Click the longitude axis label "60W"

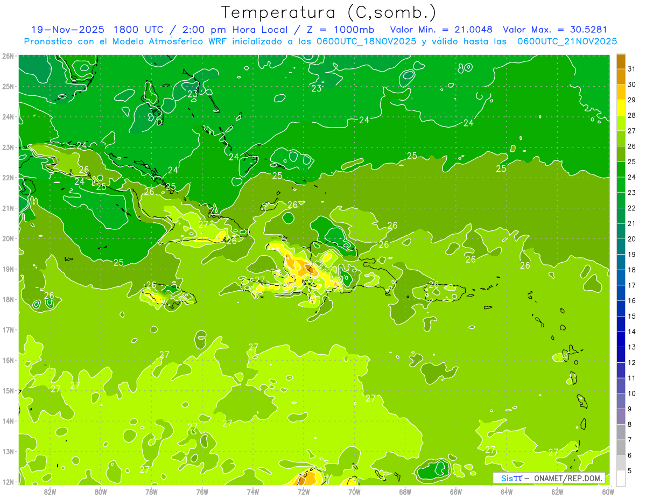[608, 491]
